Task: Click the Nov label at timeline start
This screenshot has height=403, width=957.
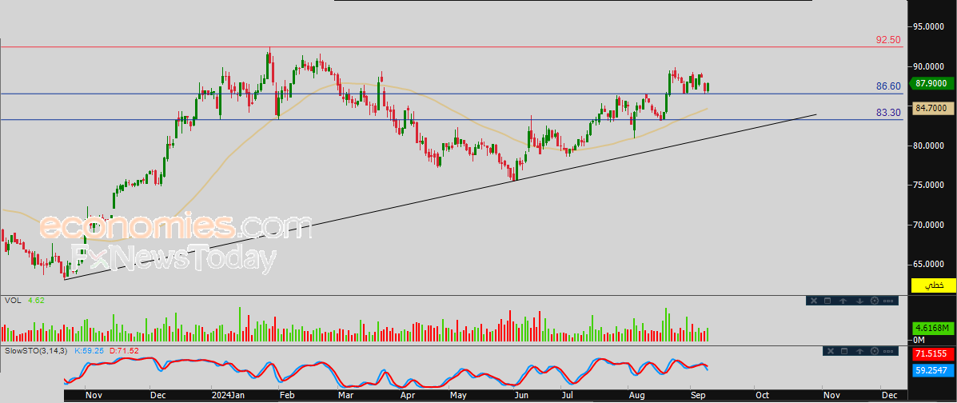Action: (94, 396)
